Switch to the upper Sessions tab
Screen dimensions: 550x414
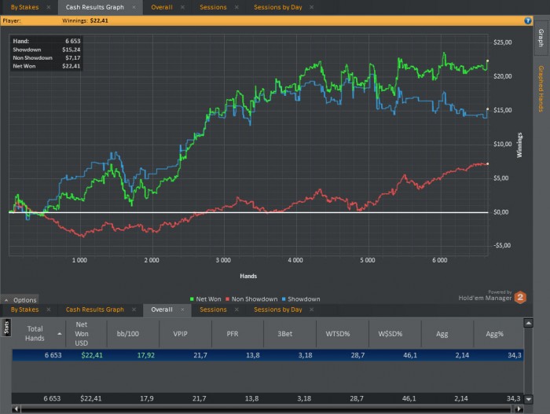212,7
